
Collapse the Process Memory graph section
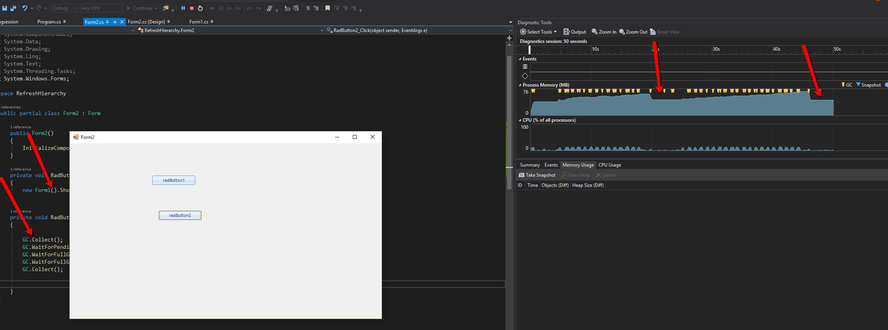(520, 85)
